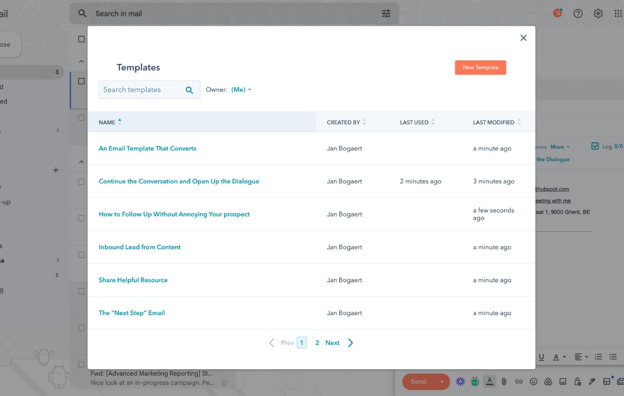The width and height of the screenshot is (624, 396).
Task: Click the Google Drive insert icon
Action: click(548, 382)
